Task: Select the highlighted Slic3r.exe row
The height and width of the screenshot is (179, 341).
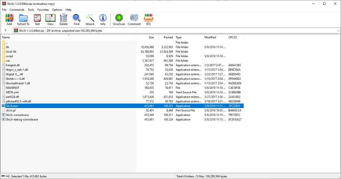Action: 122,106
